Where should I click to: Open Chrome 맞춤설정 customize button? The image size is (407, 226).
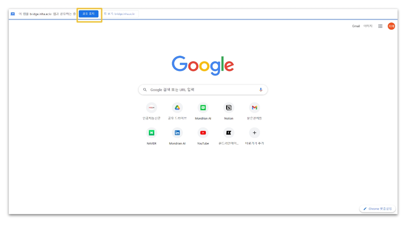(x=377, y=209)
